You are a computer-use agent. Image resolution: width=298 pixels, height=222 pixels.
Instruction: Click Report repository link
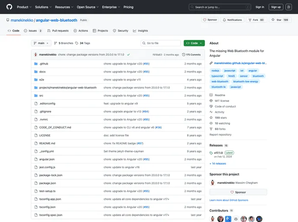pos(220,135)
